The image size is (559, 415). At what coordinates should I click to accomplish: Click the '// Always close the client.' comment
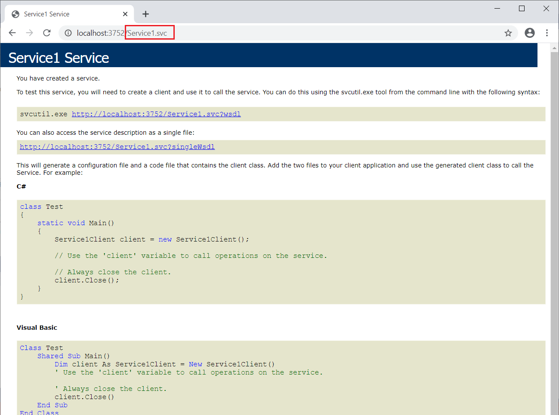click(x=113, y=272)
